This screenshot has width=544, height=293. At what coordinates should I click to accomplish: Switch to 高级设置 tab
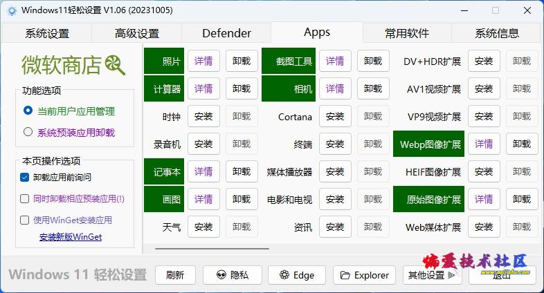coord(137,33)
